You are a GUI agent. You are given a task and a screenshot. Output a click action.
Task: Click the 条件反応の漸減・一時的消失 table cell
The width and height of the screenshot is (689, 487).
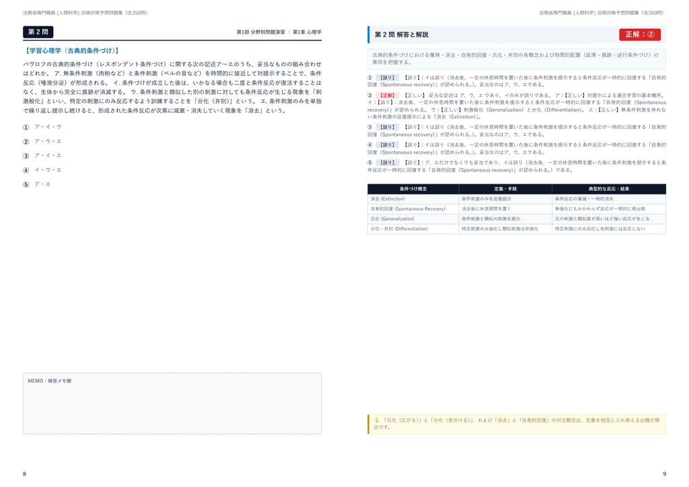click(609, 199)
